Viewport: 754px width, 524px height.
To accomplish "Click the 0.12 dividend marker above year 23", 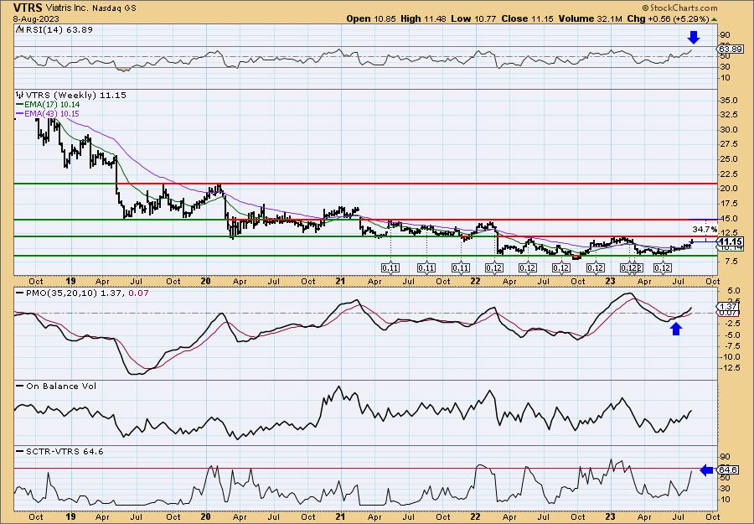I will click(x=596, y=267).
